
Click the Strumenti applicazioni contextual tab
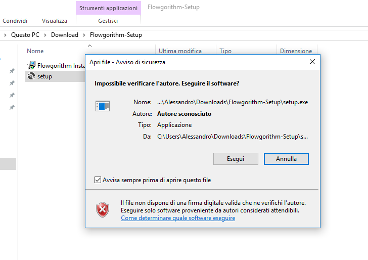tap(108, 8)
